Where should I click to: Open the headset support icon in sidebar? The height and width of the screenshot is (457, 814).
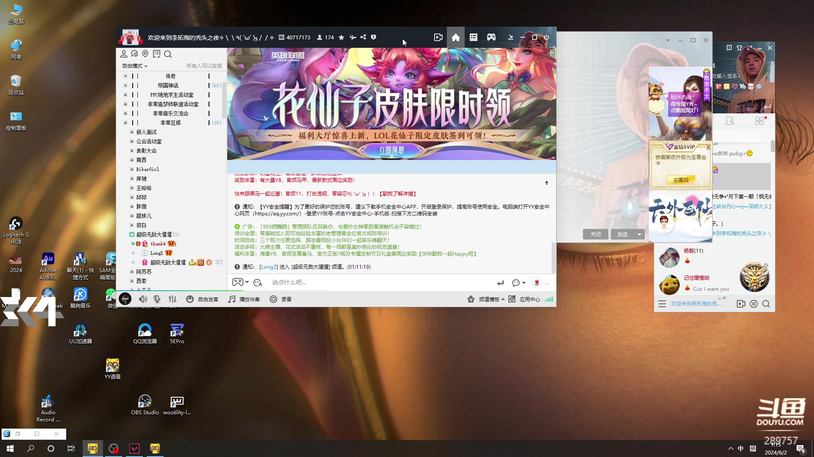point(134,54)
